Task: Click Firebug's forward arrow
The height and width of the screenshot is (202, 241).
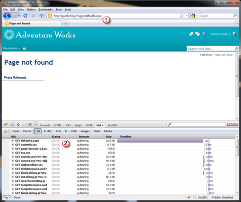Action: point(24,124)
